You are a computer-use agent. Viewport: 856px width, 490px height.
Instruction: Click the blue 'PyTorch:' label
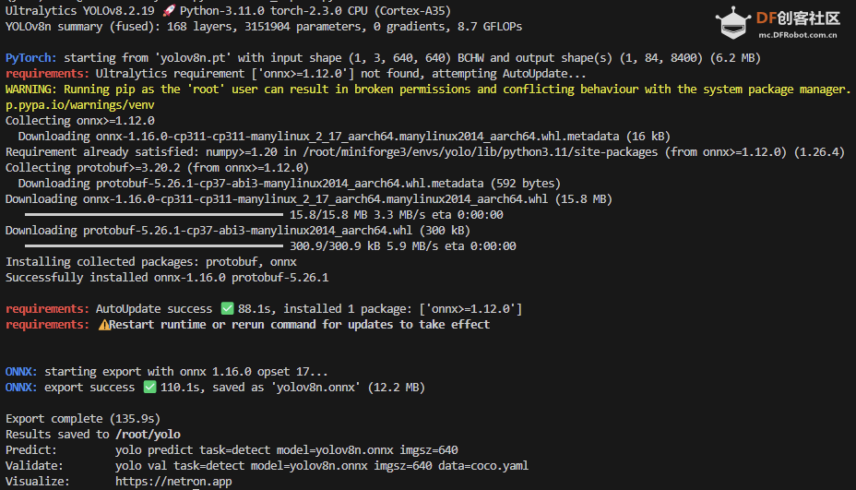click(31, 58)
